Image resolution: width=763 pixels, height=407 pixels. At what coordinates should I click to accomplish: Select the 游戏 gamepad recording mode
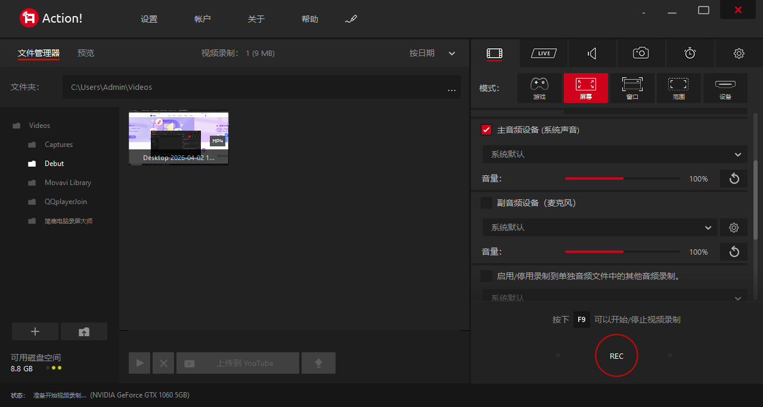[x=539, y=88]
